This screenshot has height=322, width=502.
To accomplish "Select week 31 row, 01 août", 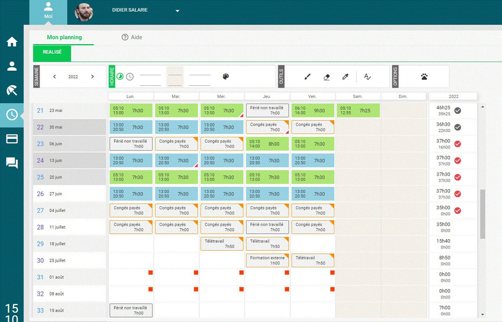I will [x=70, y=277].
